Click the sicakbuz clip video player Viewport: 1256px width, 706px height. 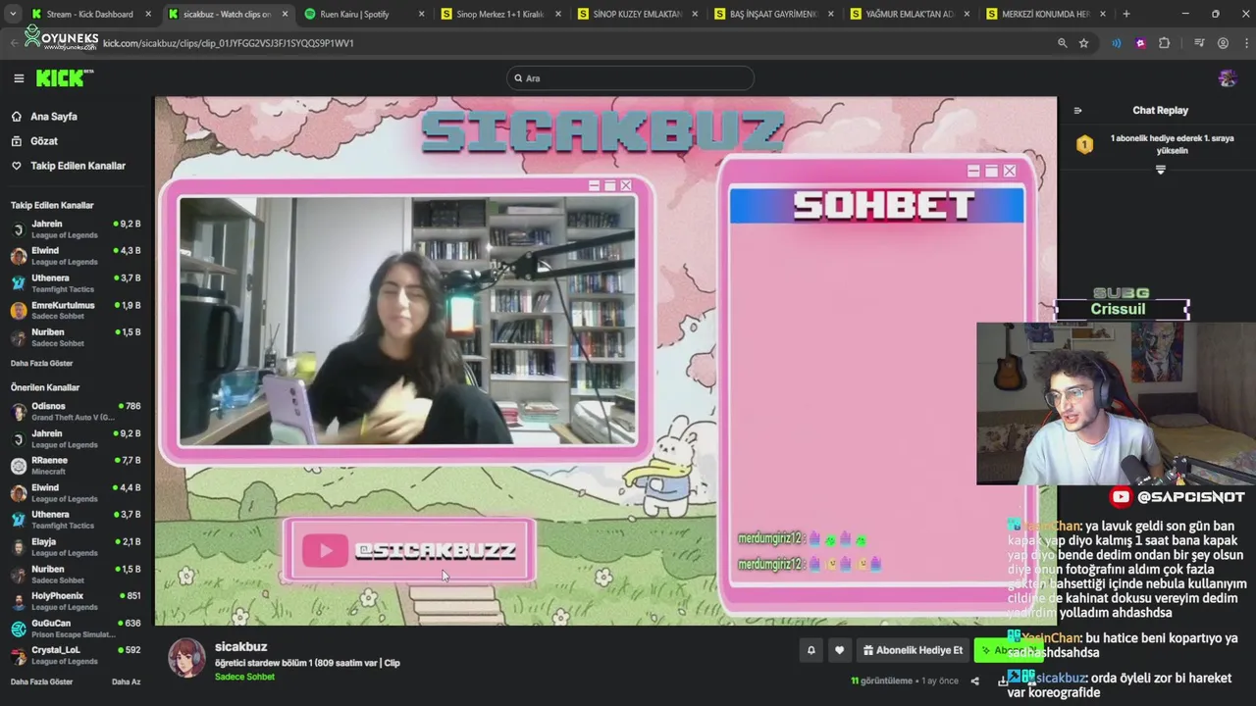pyautogui.click(x=605, y=361)
